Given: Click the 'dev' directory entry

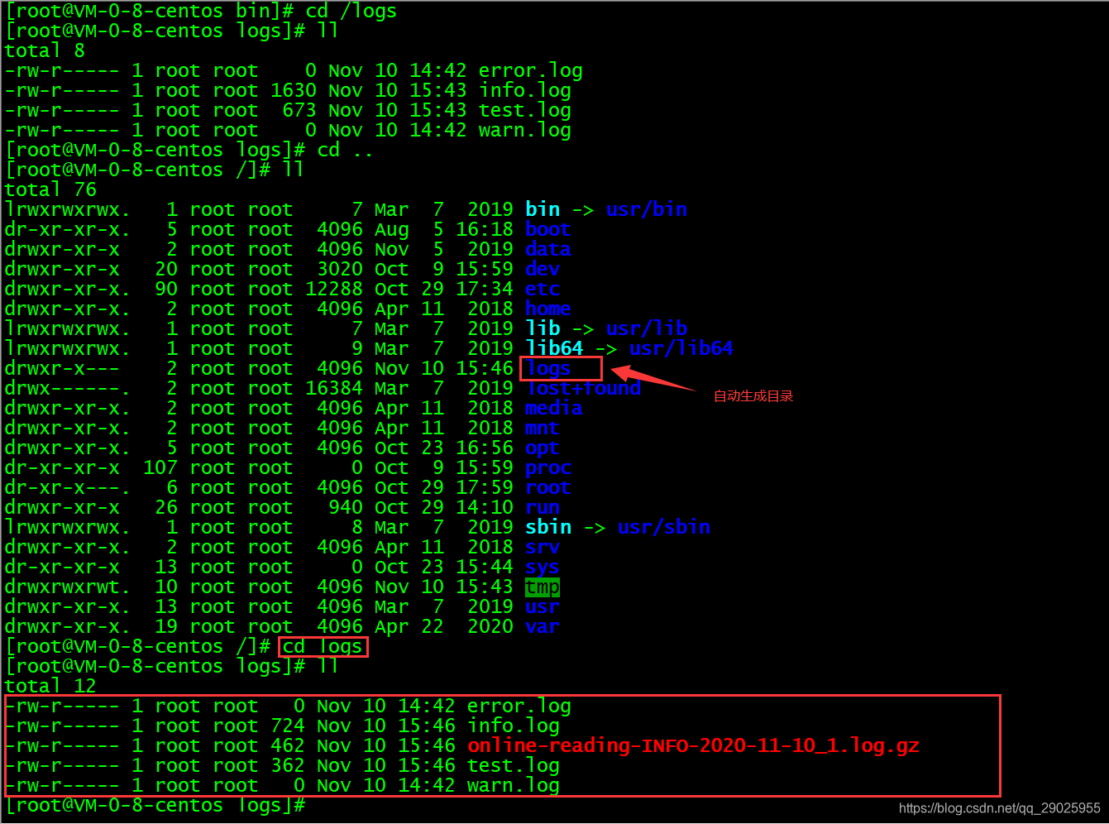Looking at the screenshot, I should 543,270.
